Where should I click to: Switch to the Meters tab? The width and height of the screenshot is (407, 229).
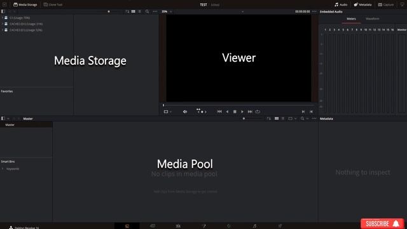351,18
